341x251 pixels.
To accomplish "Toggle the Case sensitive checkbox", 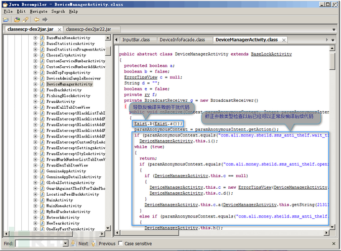I will pyautogui.click(x=121, y=244).
